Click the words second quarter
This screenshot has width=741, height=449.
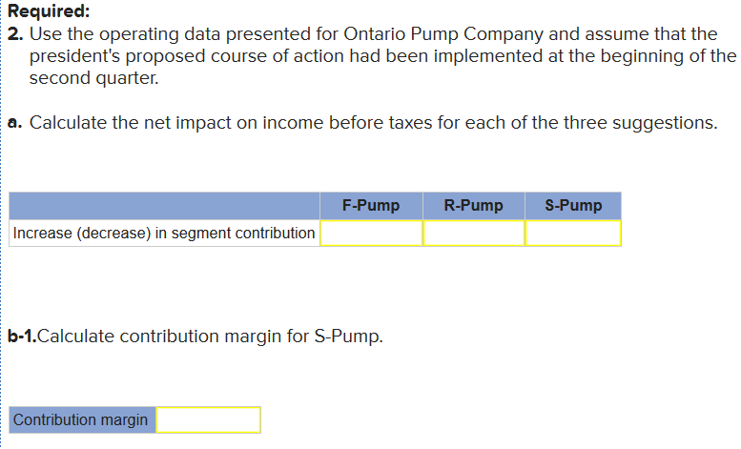(x=94, y=78)
